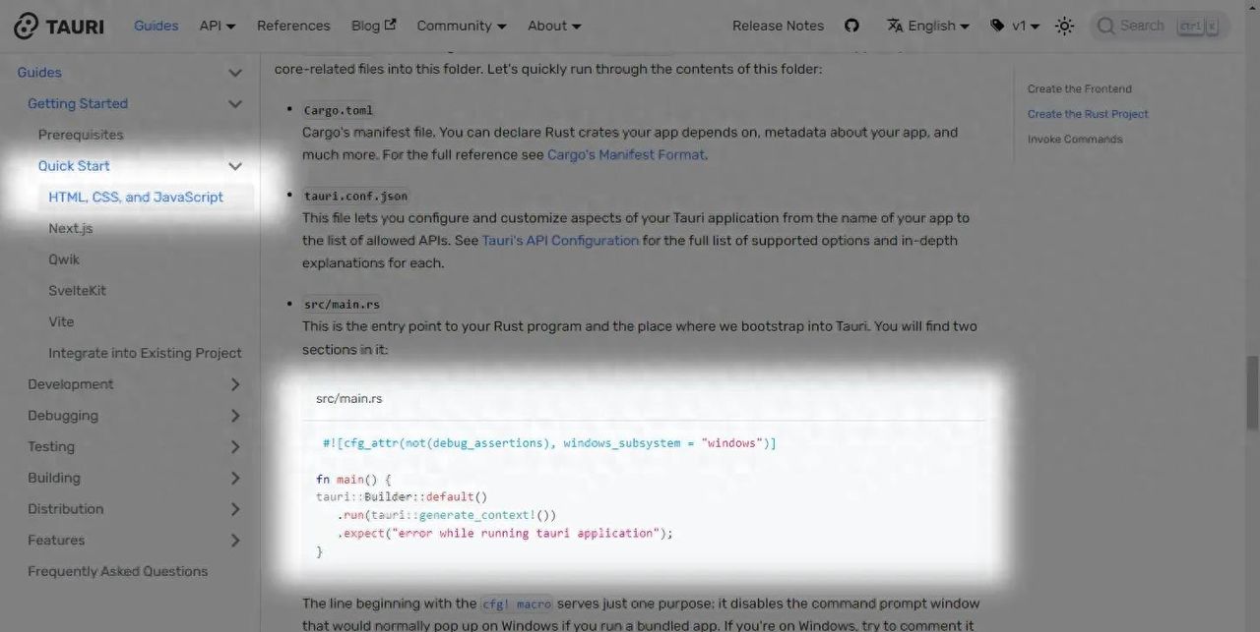
Task: Jump to Invoke Commands in table of contents
Action: [x=1074, y=140]
